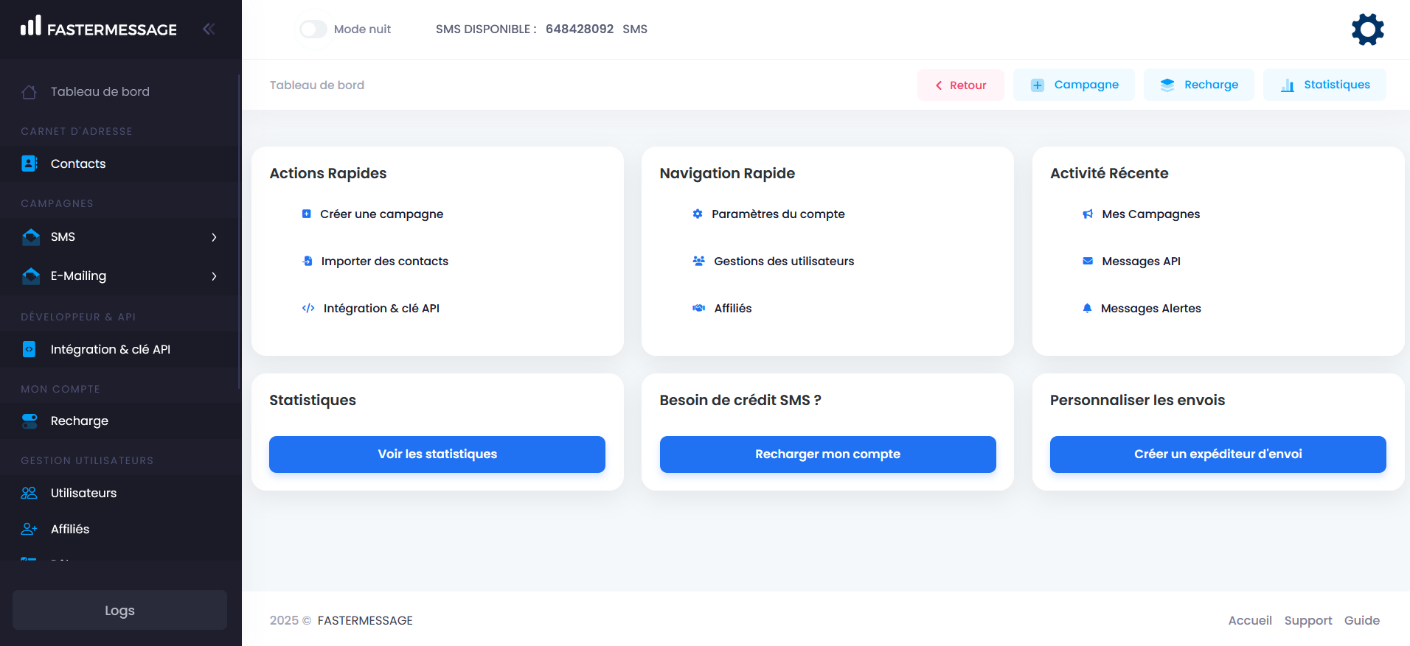The width and height of the screenshot is (1410, 646).
Task: Click the Contacts address book icon
Action: pyautogui.click(x=29, y=164)
